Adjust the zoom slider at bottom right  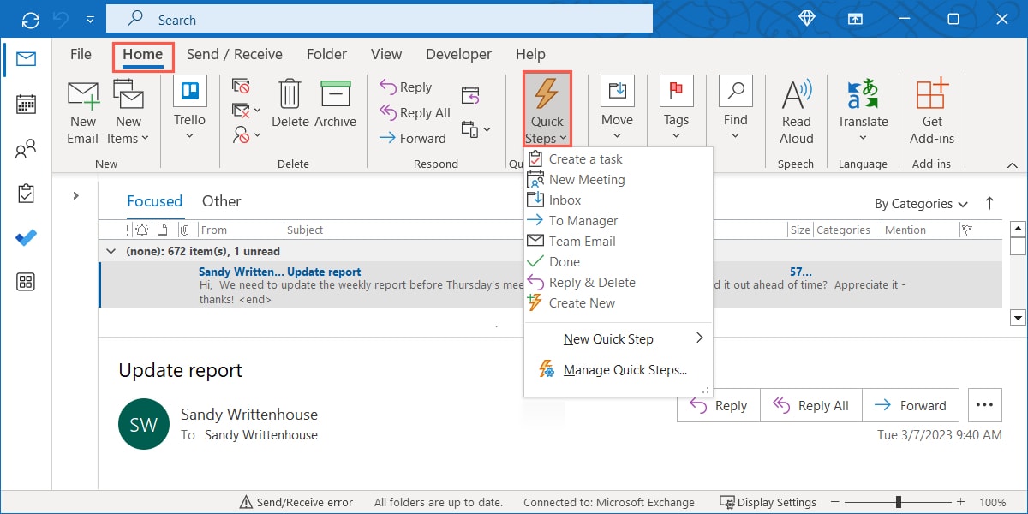[897, 502]
